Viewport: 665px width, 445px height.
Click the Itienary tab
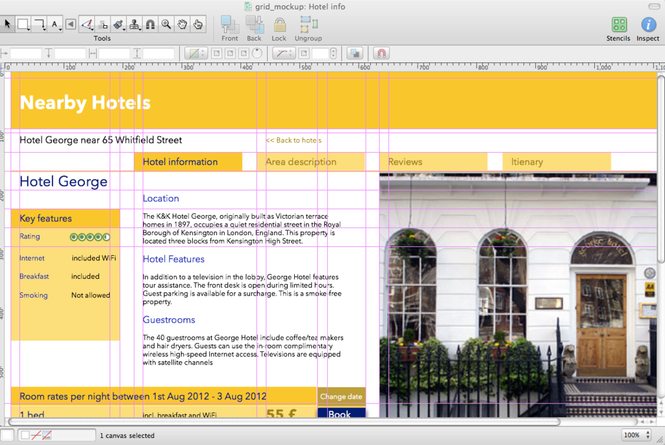tap(557, 162)
